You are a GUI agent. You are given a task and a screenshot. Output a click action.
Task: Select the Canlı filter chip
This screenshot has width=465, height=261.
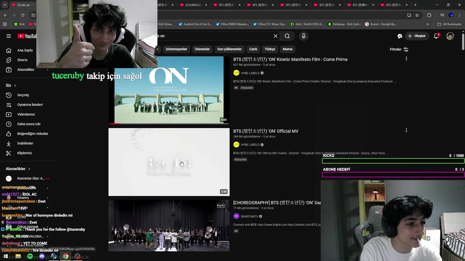click(253, 49)
